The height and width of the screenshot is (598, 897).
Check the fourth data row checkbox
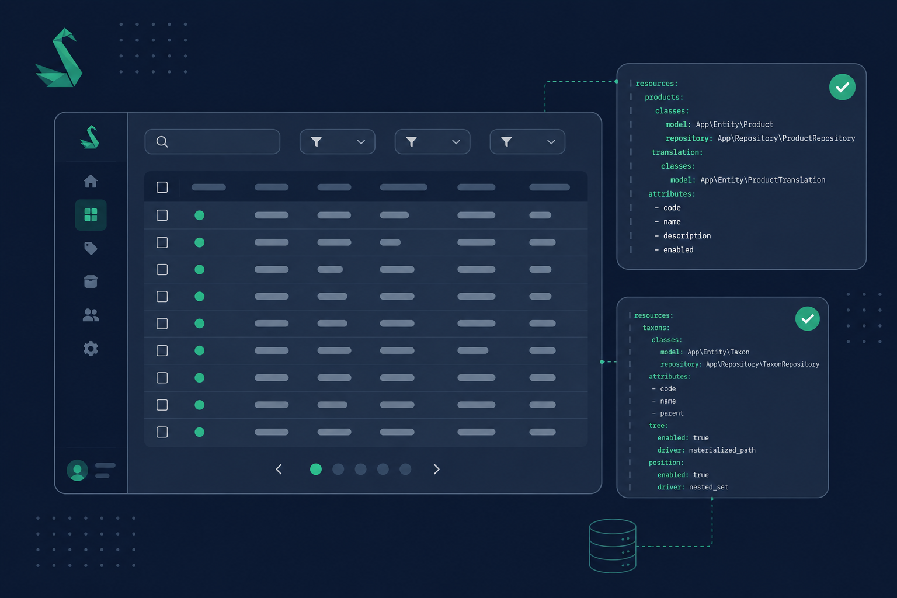tap(162, 297)
